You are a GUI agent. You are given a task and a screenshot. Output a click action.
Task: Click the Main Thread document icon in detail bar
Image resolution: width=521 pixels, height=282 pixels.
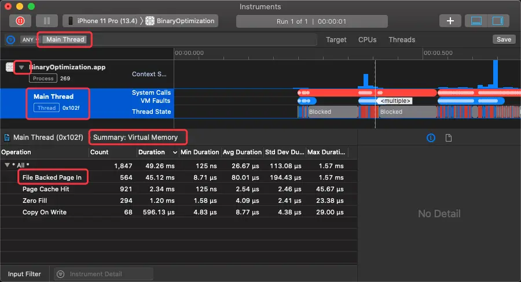click(6, 138)
